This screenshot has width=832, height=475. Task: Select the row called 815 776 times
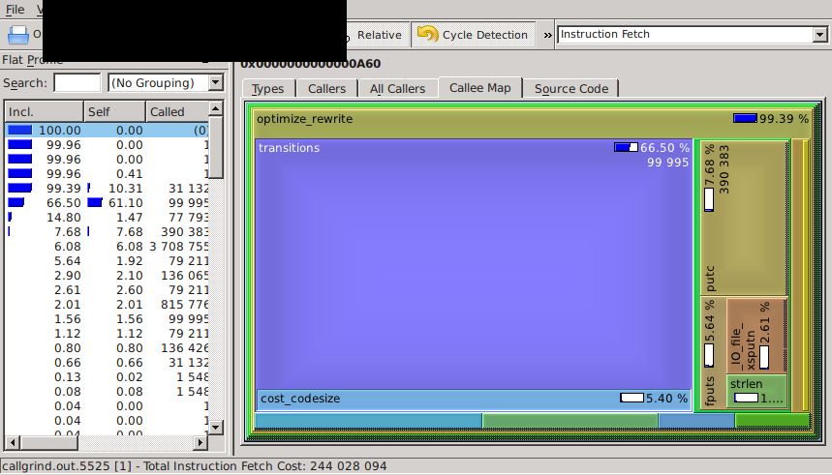point(107,305)
